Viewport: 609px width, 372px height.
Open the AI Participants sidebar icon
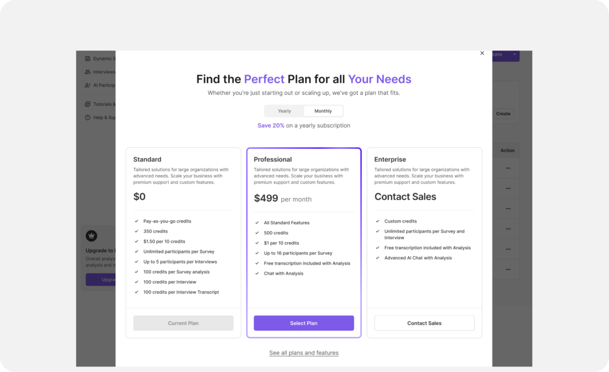tap(88, 85)
